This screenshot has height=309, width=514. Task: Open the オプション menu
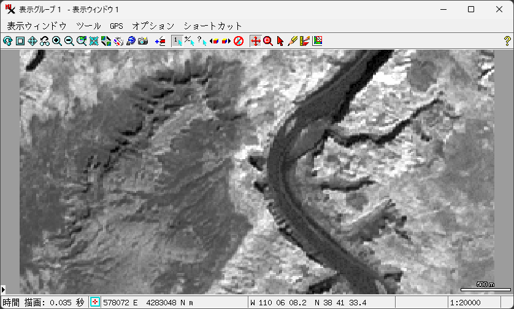click(x=153, y=26)
